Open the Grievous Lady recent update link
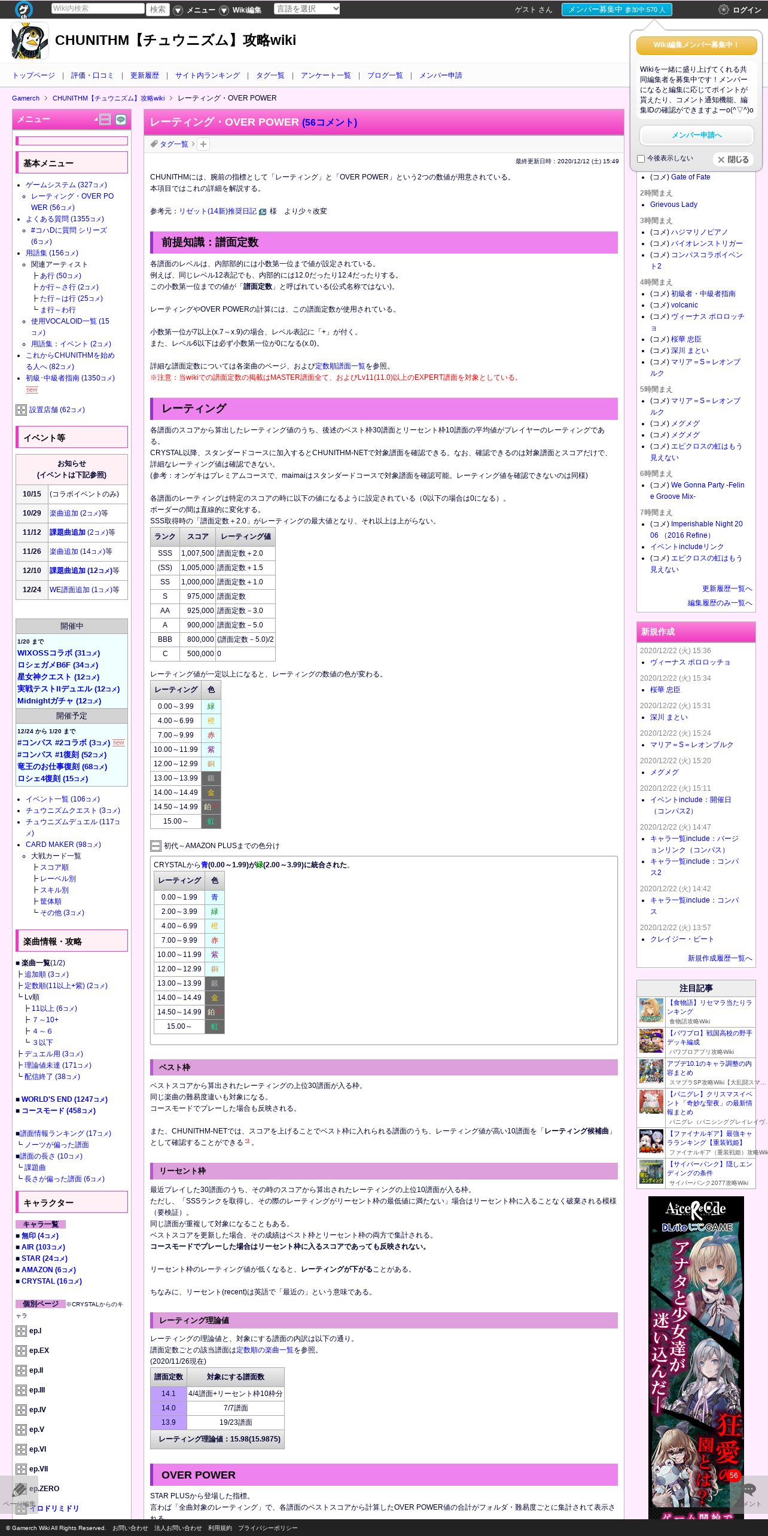 point(673,205)
